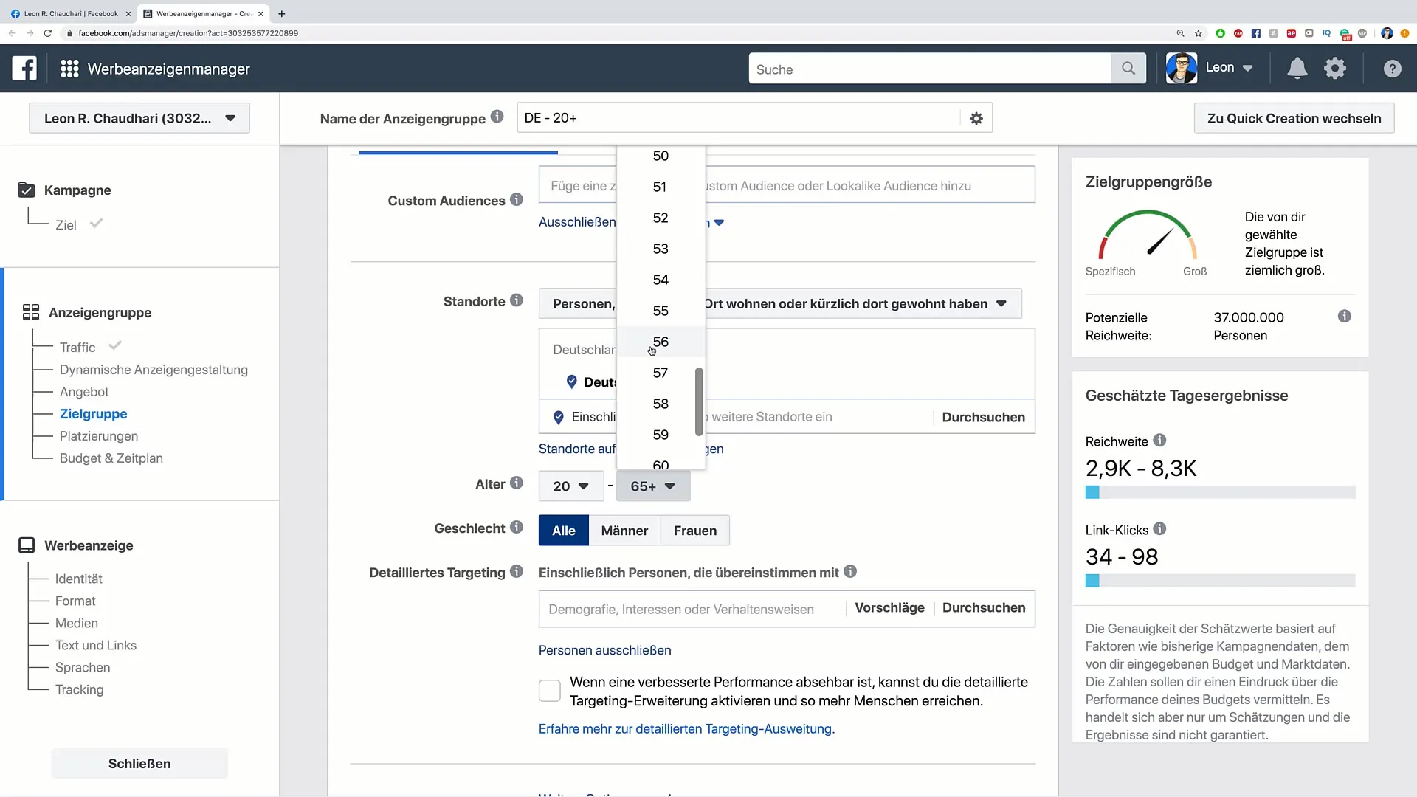Image resolution: width=1417 pixels, height=797 pixels.
Task: Choose age 59 in the list
Action: click(x=661, y=435)
